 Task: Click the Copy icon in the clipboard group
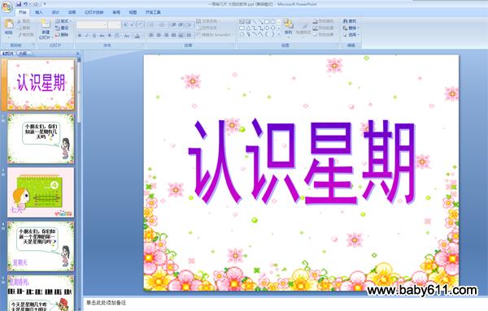click(x=20, y=28)
